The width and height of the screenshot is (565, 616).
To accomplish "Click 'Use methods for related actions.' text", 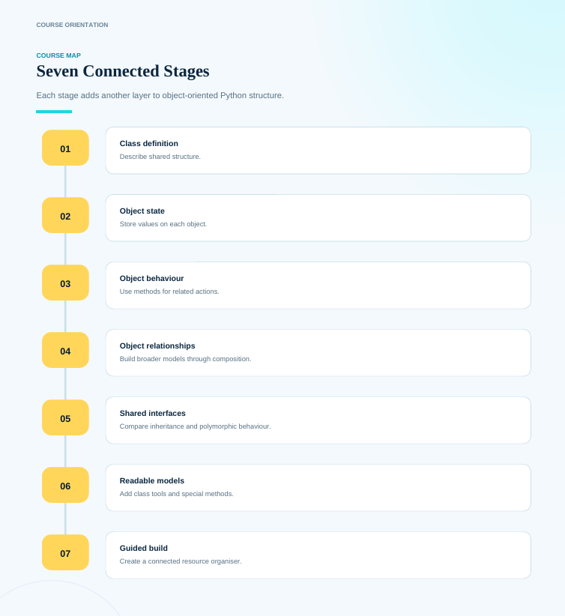I will [x=169, y=292].
